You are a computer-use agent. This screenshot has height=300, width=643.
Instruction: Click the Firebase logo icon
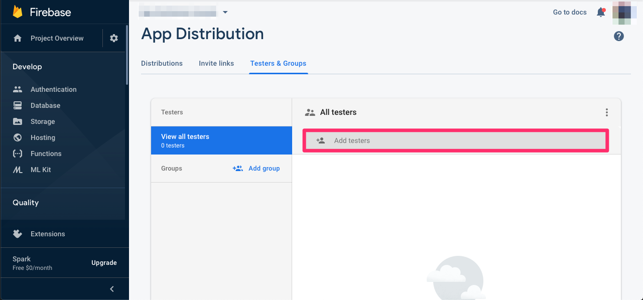click(18, 12)
